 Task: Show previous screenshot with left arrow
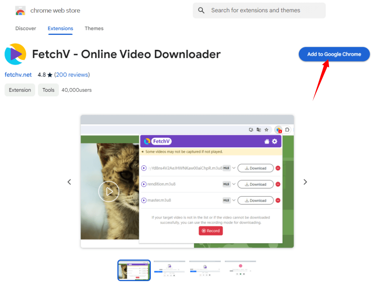pyautogui.click(x=69, y=182)
